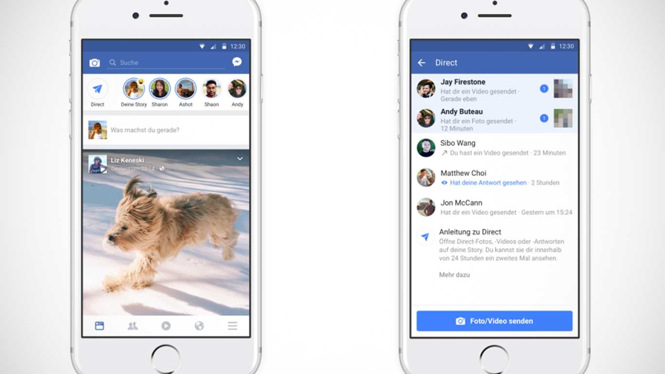Select the News Feed tab icon
The image size is (665, 374).
[99, 326]
